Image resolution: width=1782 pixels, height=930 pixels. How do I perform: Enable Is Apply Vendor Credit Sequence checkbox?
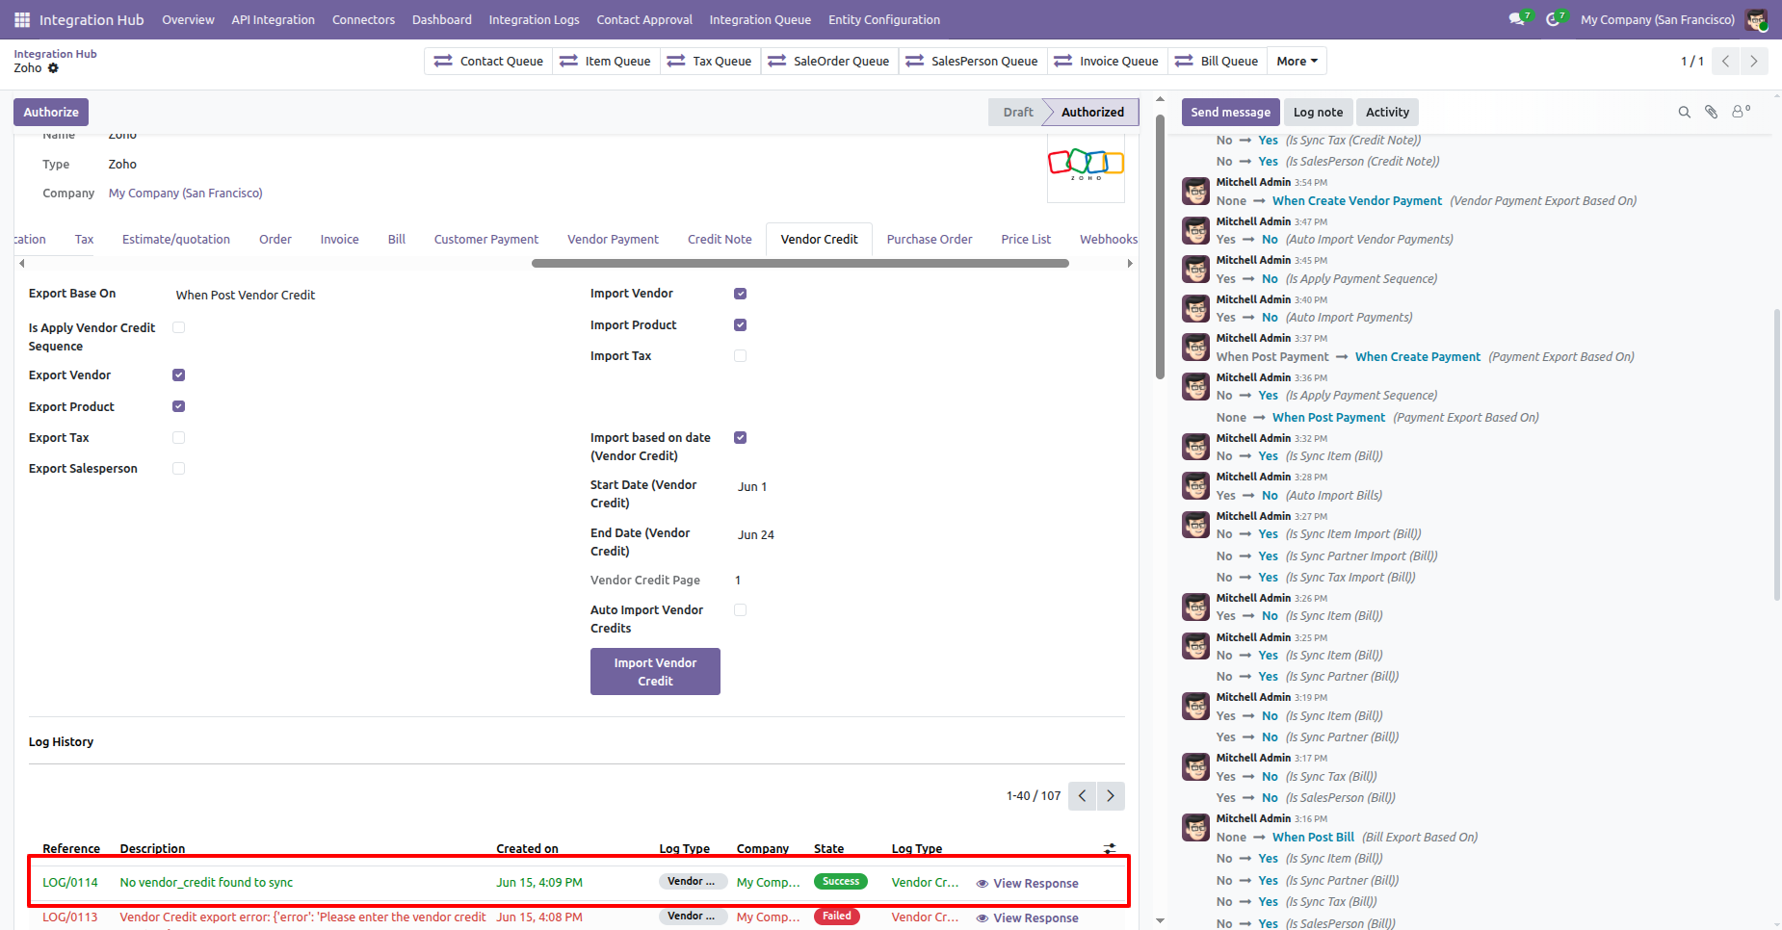pos(178,327)
